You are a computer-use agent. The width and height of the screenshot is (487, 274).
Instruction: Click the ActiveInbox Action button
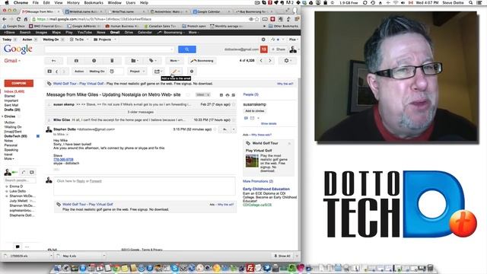[79, 72]
